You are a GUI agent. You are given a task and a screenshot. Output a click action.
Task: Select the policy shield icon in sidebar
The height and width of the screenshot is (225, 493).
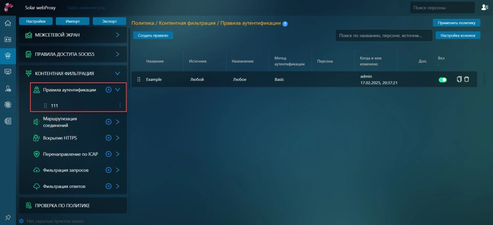[8, 56]
